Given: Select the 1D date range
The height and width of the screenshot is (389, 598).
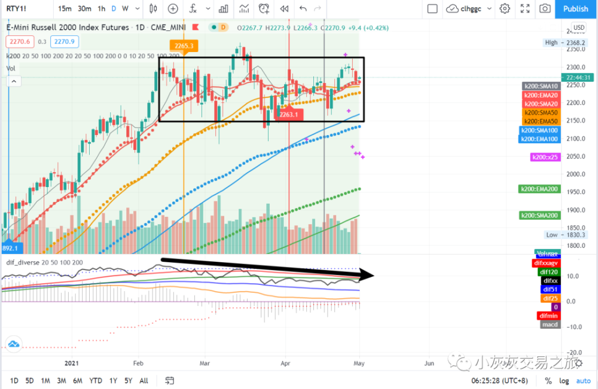Looking at the screenshot, I should coord(14,381).
